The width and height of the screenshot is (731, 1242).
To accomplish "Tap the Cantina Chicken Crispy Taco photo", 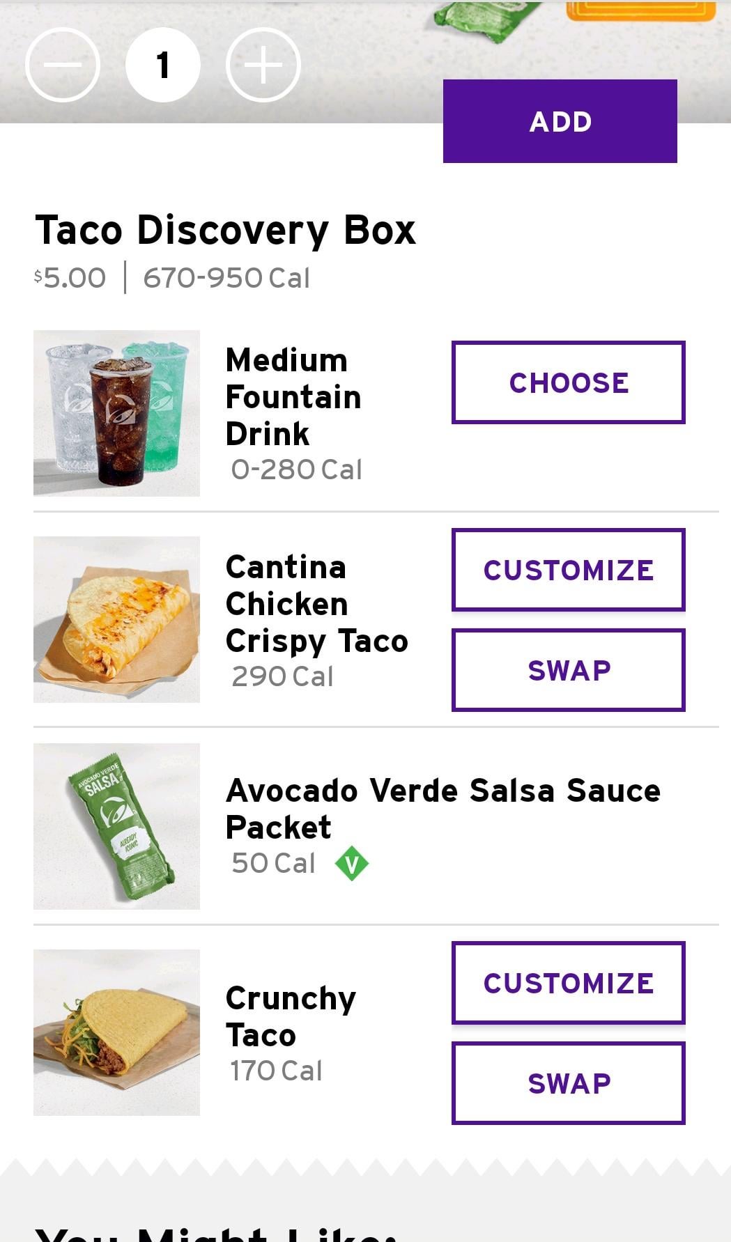I will [x=116, y=619].
